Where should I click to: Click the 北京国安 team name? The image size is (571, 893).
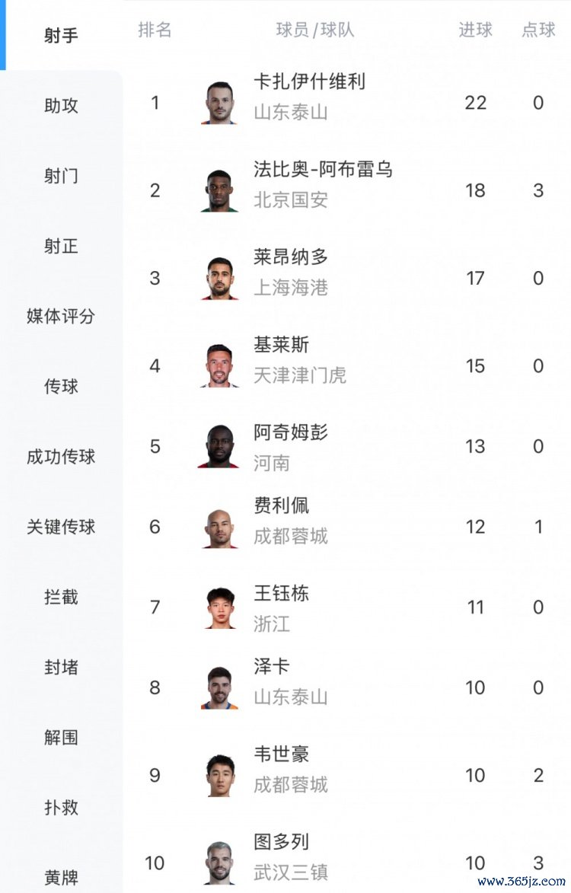tap(291, 200)
